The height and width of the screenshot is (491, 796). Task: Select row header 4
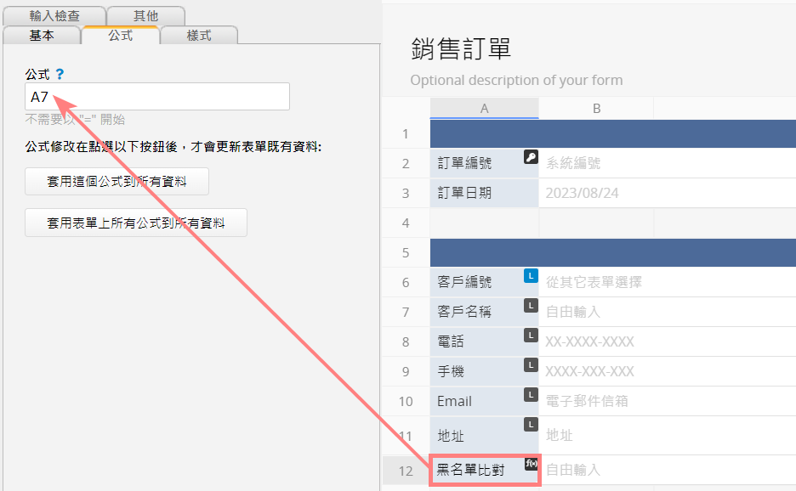coord(406,223)
